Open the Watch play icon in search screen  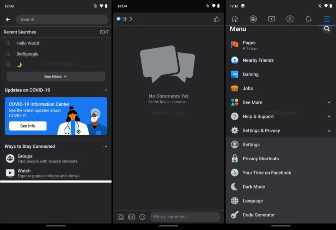point(10,173)
